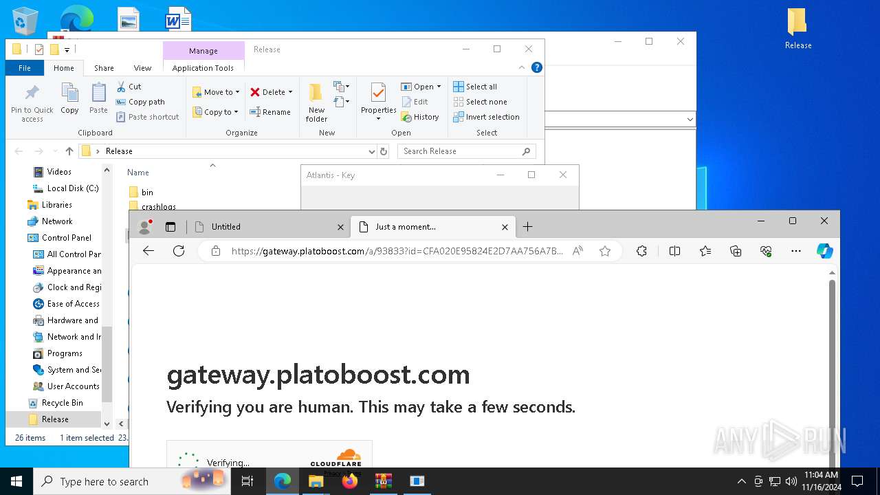Select Control Panel tree item

(59, 238)
